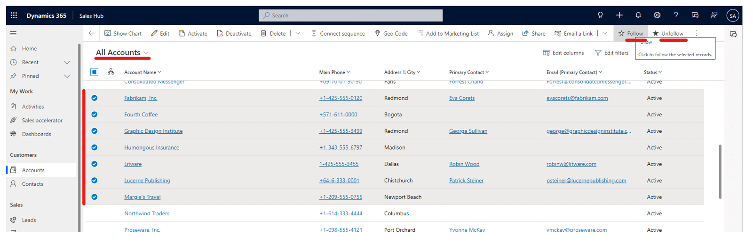Toggle the select-all checkbox in header
The height and width of the screenshot is (243, 753).
coord(95,72)
